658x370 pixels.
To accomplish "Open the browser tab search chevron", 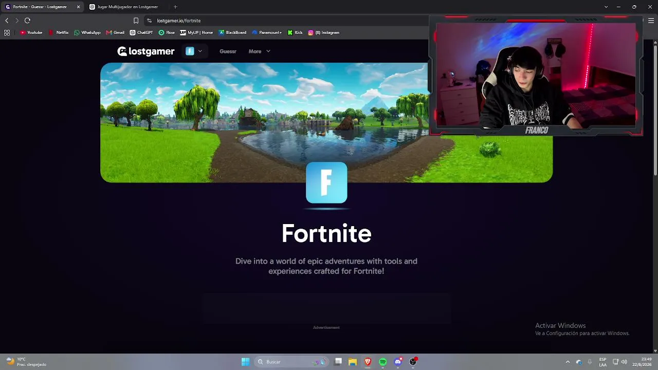I will pyautogui.click(x=606, y=7).
